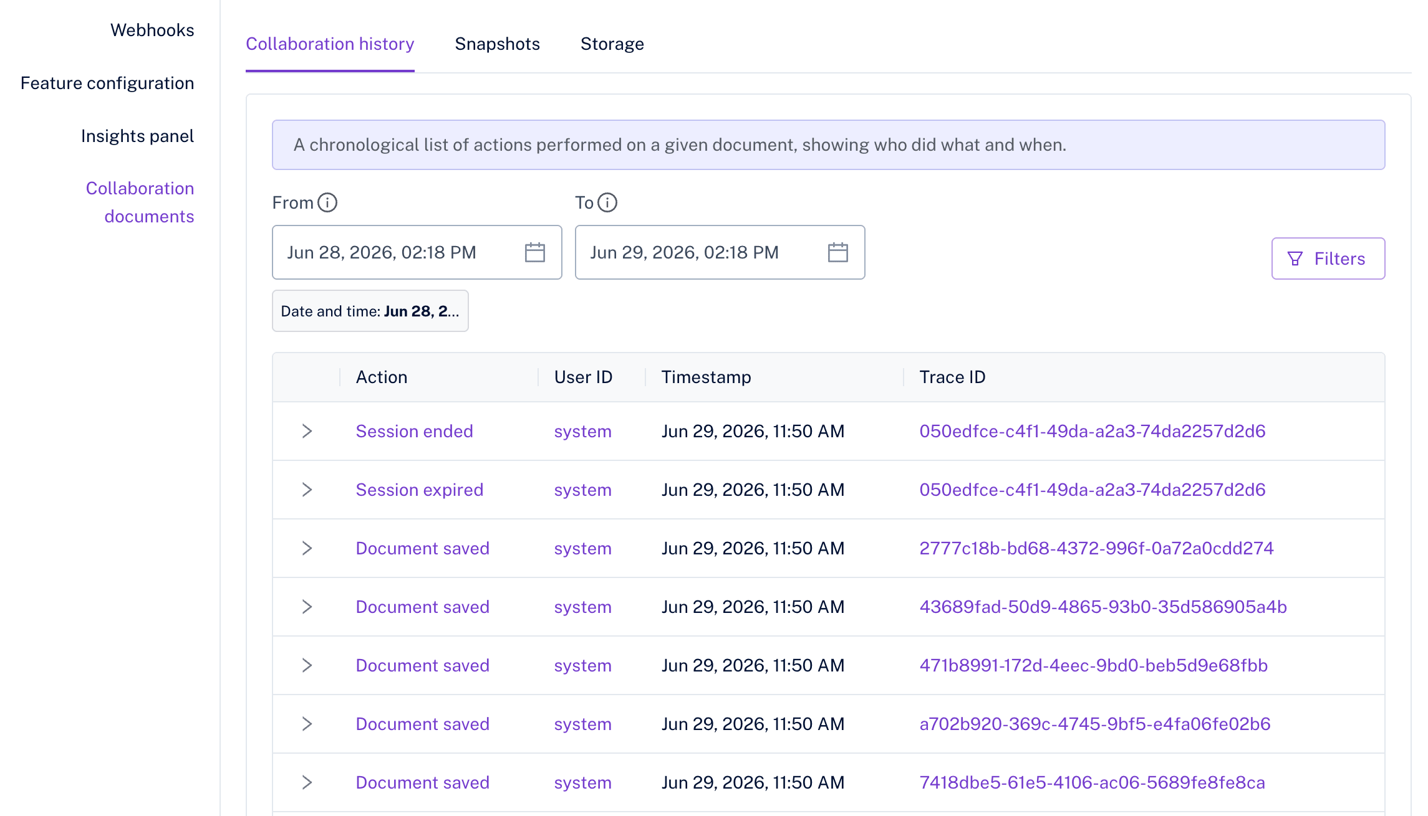
Task: Open Feature configuration in the sidebar
Action: click(107, 83)
